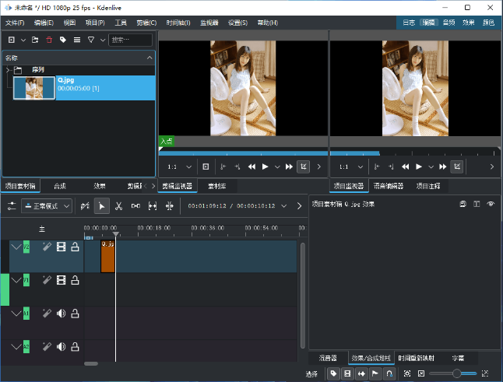
Task: Mute audio track A1 speaker icon
Action: (61, 314)
